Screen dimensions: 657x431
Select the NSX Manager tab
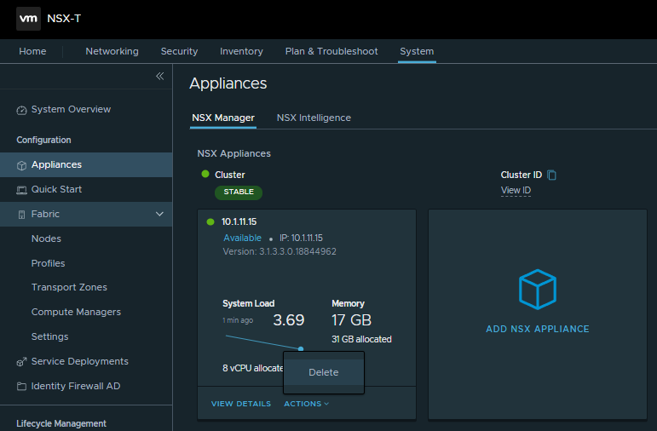tap(223, 118)
